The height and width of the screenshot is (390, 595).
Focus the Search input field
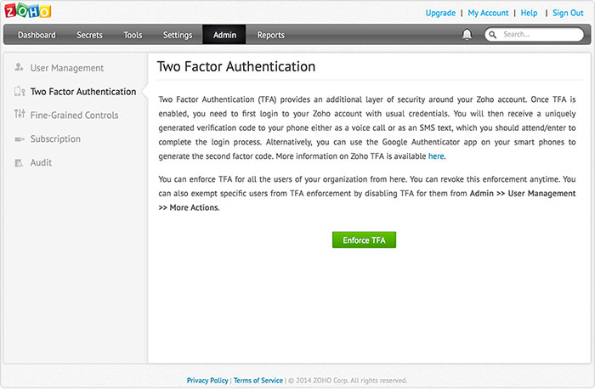click(x=534, y=35)
